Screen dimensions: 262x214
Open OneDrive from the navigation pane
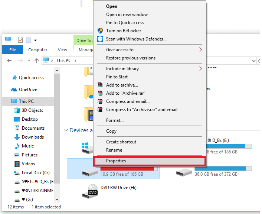(28, 90)
